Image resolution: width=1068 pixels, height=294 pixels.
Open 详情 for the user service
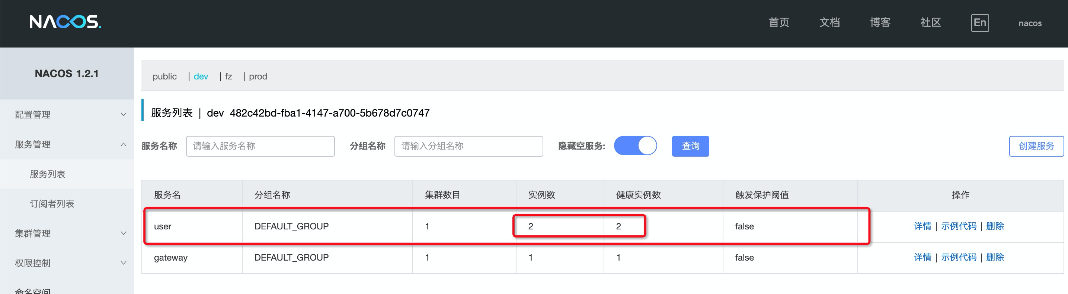(x=922, y=226)
